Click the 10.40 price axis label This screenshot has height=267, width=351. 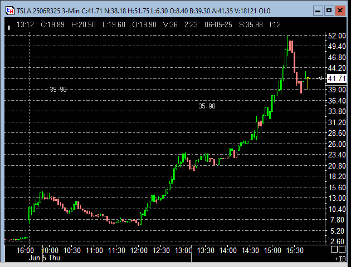coord(337,209)
